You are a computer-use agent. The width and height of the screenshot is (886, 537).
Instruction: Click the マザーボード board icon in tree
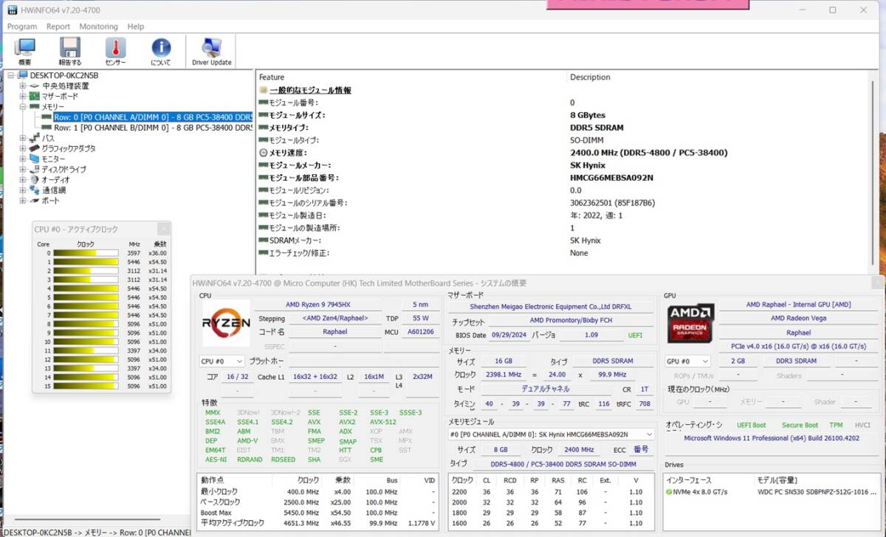coord(35,96)
